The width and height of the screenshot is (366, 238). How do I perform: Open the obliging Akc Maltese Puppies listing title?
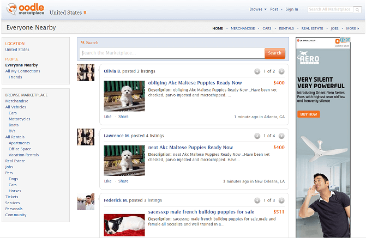(195, 83)
